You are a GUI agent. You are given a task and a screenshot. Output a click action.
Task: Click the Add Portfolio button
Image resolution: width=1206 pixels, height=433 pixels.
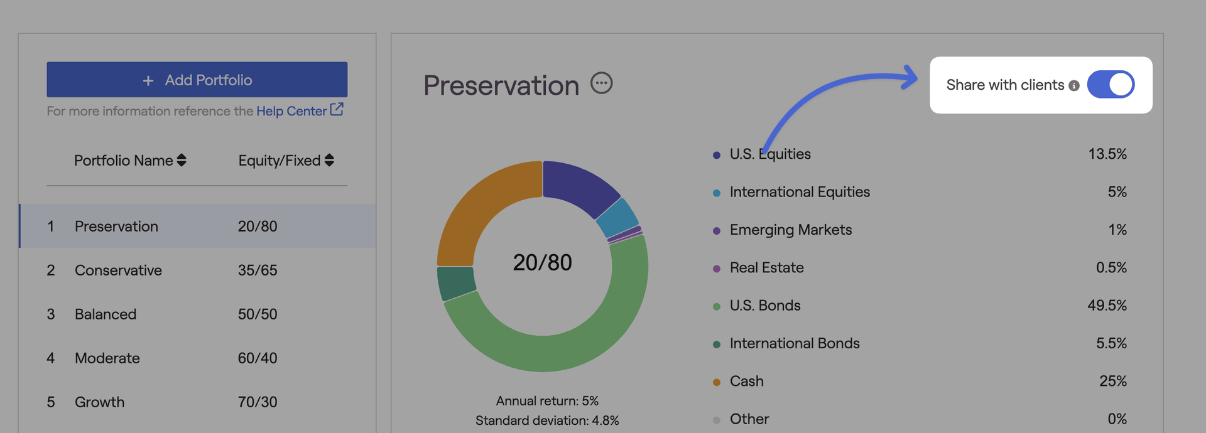197,80
